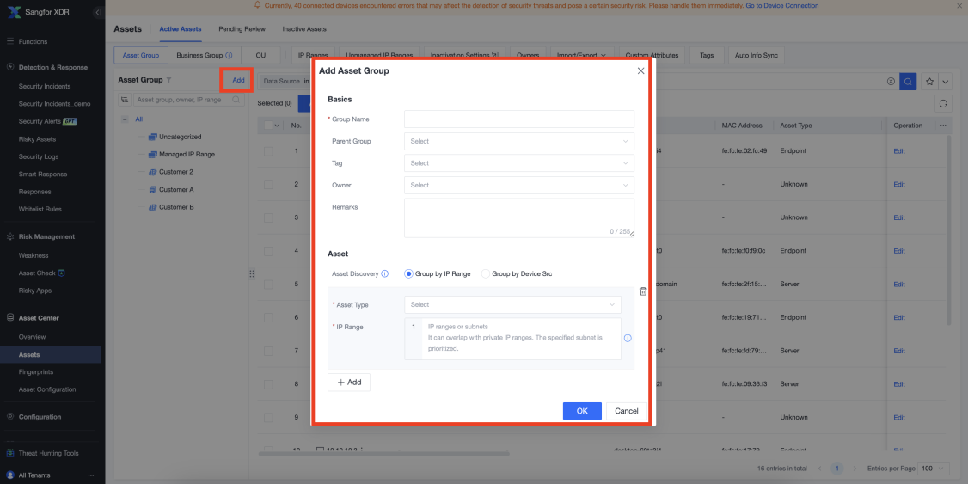This screenshot has width=968, height=484.
Task: Dismiss the warning banner with X
Action: (960, 5)
